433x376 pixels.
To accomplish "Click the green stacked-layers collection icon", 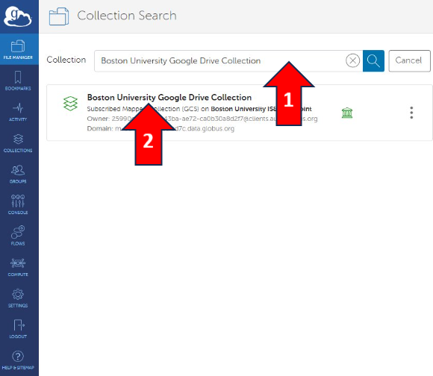I will 70,104.
